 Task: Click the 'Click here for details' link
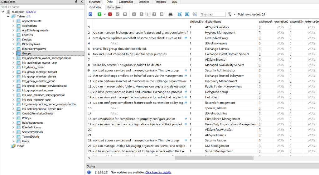point(158,172)
